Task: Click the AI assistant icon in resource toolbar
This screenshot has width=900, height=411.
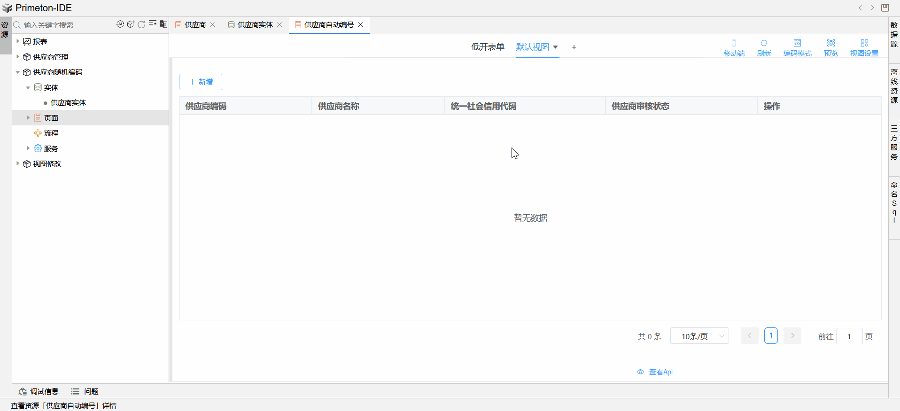Action: (120, 24)
